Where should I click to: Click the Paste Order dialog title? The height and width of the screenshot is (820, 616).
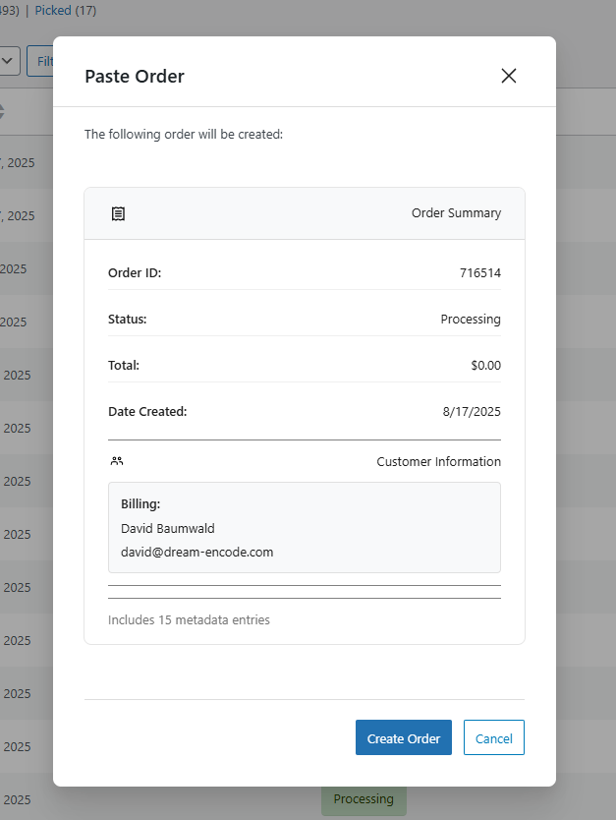pyautogui.click(x=135, y=76)
